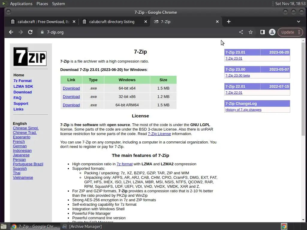Open the 7z format link in features

point(124,164)
